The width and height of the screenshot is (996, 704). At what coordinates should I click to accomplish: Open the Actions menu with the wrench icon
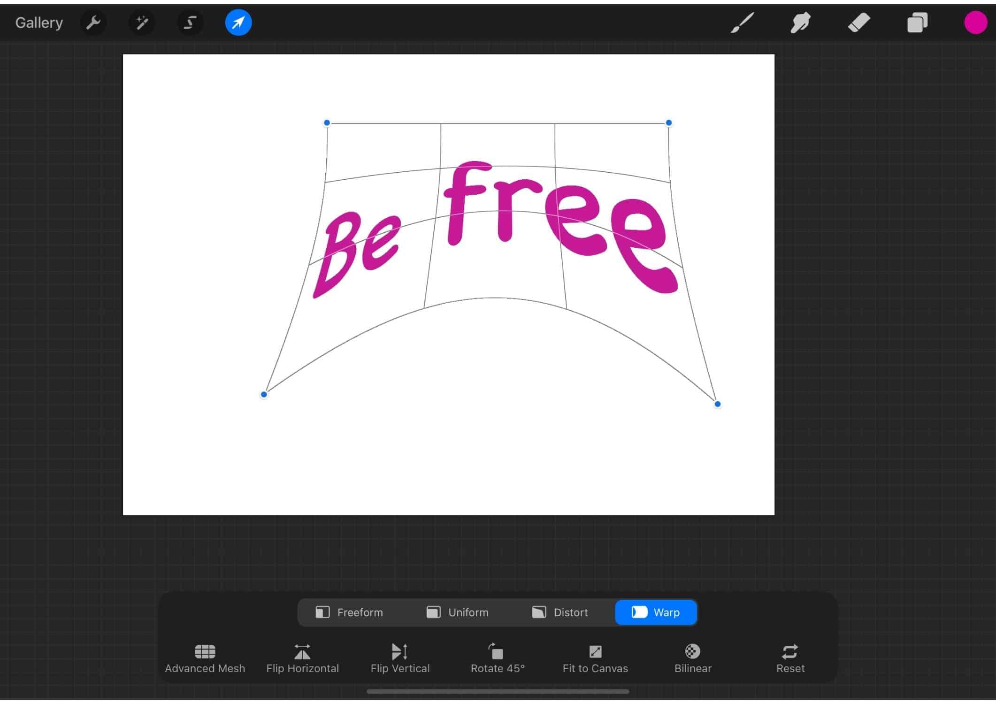click(x=93, y=22)
